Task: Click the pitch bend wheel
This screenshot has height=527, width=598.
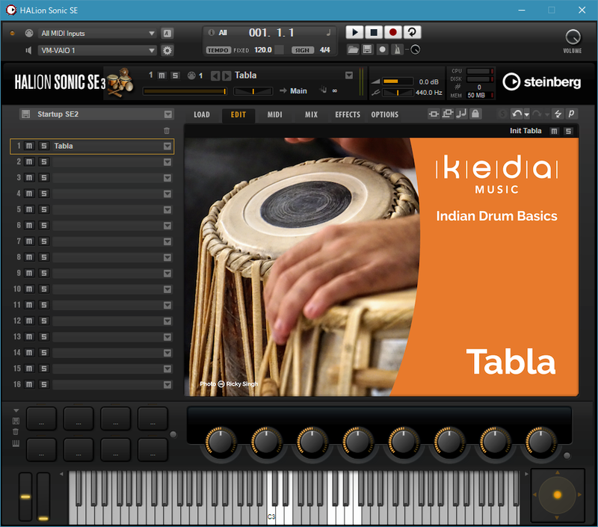Action: pyautogui.click(x=25, y=497)
